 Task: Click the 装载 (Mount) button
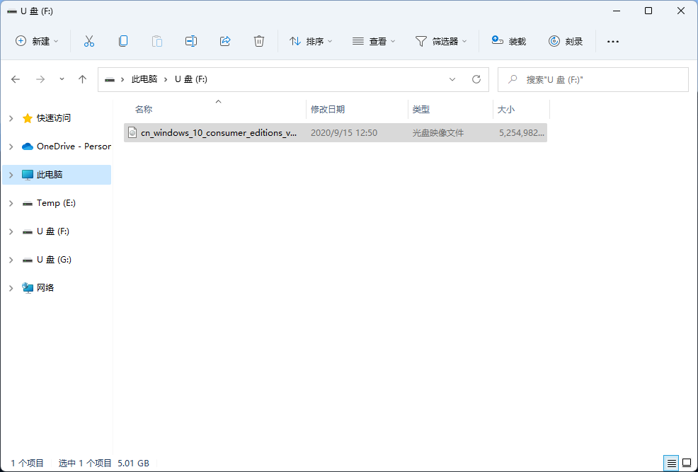pyautogui.click(x=509, y=41)
